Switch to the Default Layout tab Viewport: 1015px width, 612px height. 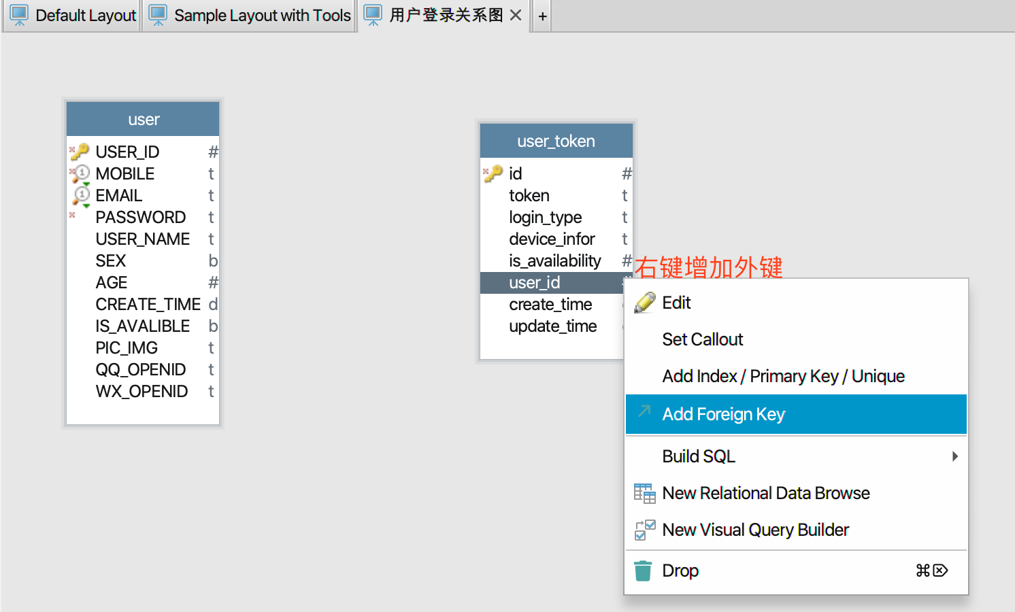(71, 16)
